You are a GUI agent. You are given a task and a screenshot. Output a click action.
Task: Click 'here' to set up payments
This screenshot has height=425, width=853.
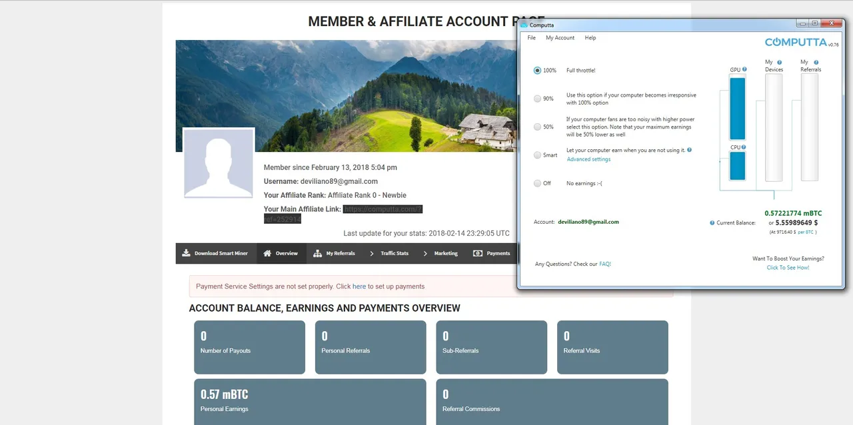[x=359, y=286]
